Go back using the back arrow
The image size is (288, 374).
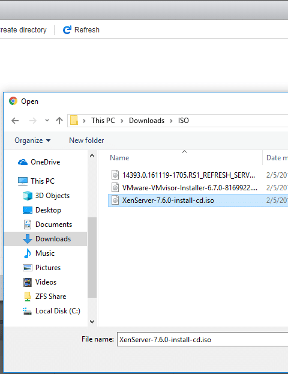pyautogui.click(x=15, y=121)
